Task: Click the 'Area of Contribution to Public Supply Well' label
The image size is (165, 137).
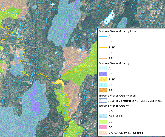Action: tap(136, 101)
